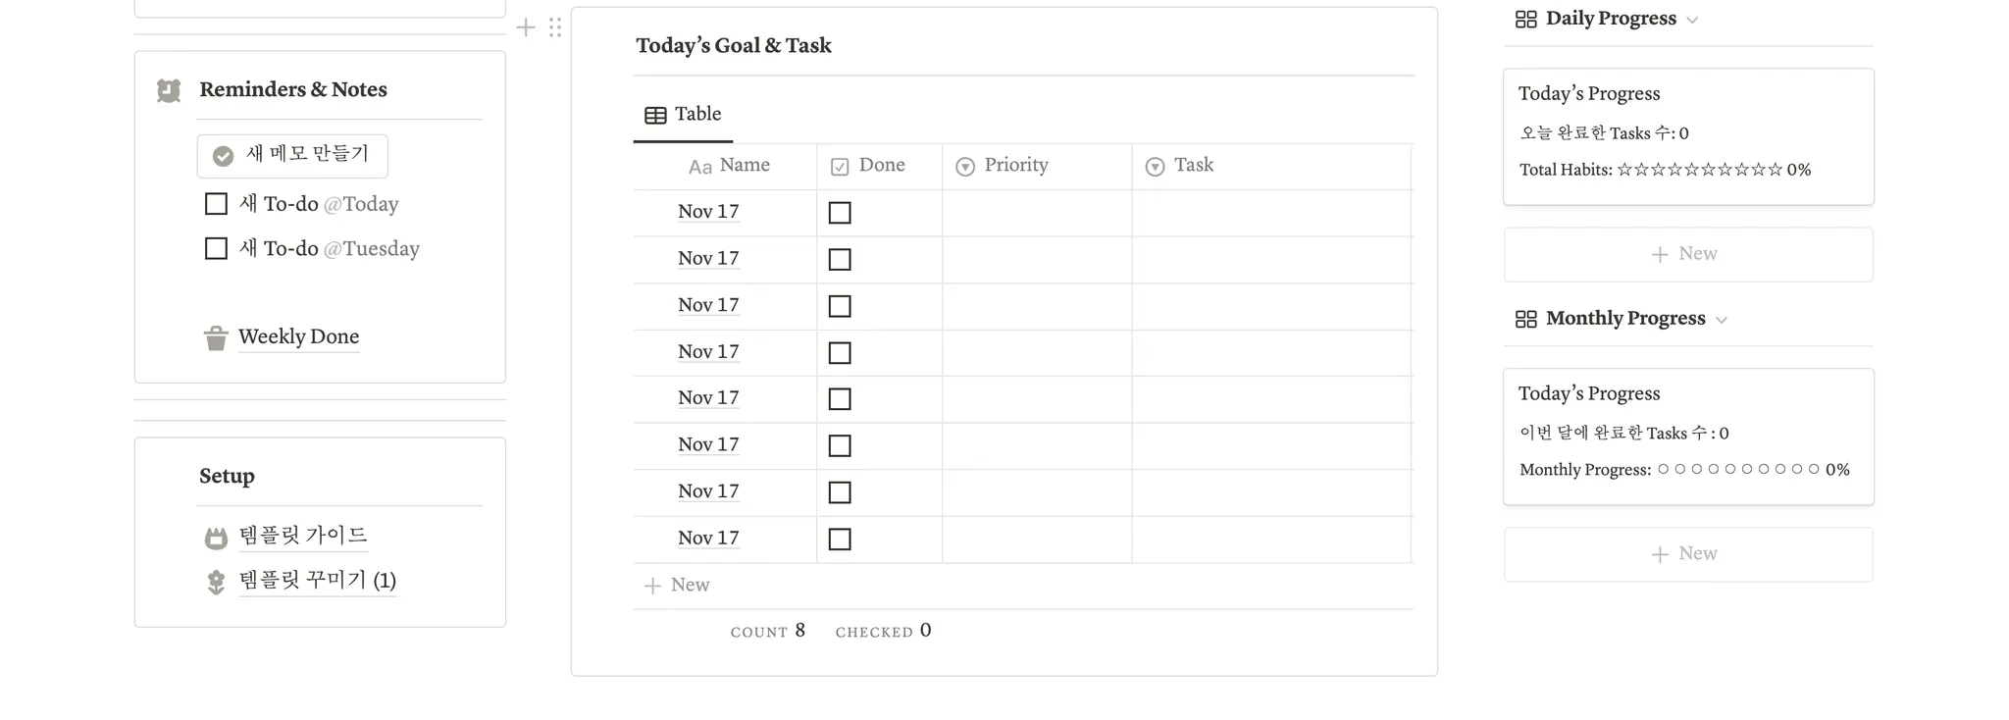The width and height of the screenshot is (2009, 720).
Task: Expand the Monthly Progress view dropdown chevron
Action: [x=1722, y=320]
